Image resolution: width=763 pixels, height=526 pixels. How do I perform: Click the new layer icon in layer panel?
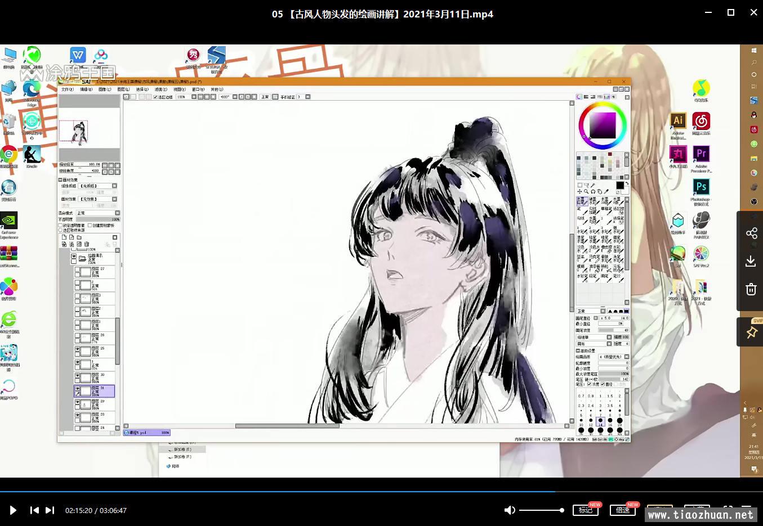coord(64,237)
